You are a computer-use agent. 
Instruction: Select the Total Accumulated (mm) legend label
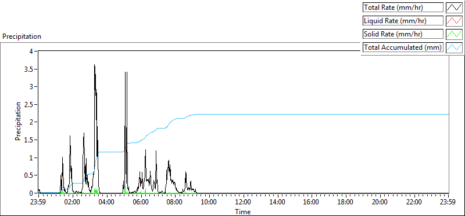click(x=403, y=47)
